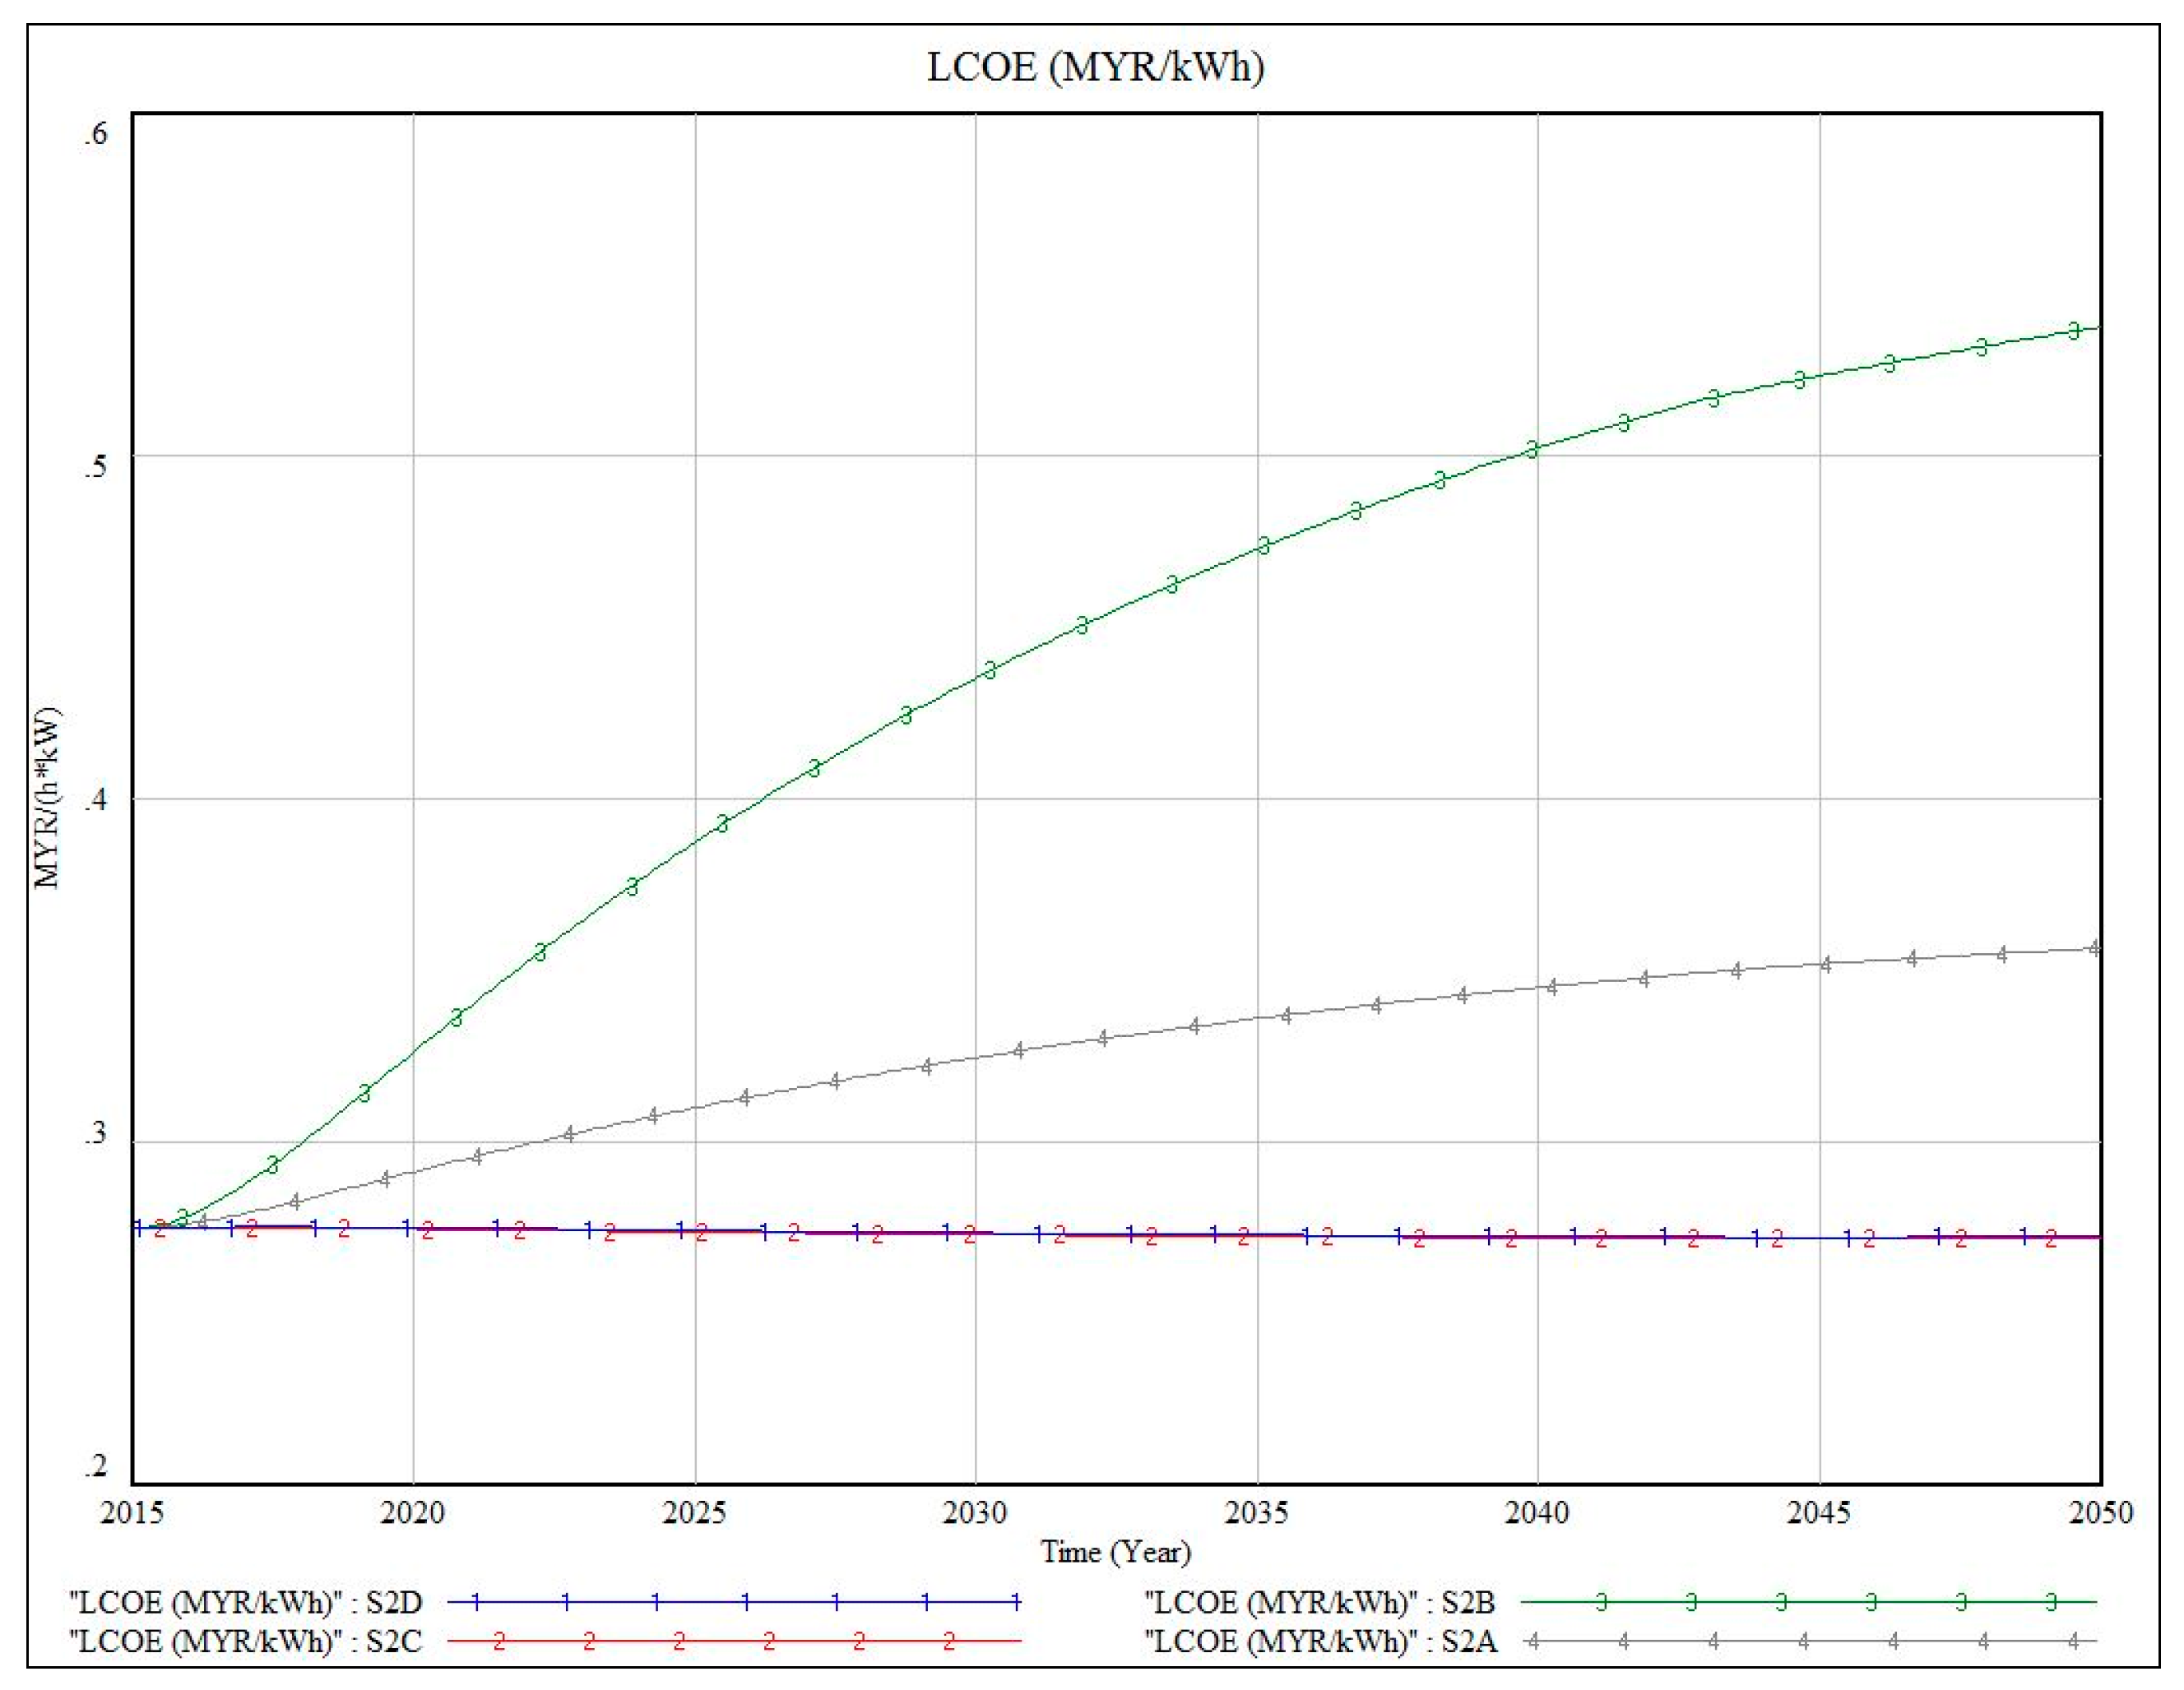
Task: Click the gray S2A legend line sample
Action: 1808,1641
